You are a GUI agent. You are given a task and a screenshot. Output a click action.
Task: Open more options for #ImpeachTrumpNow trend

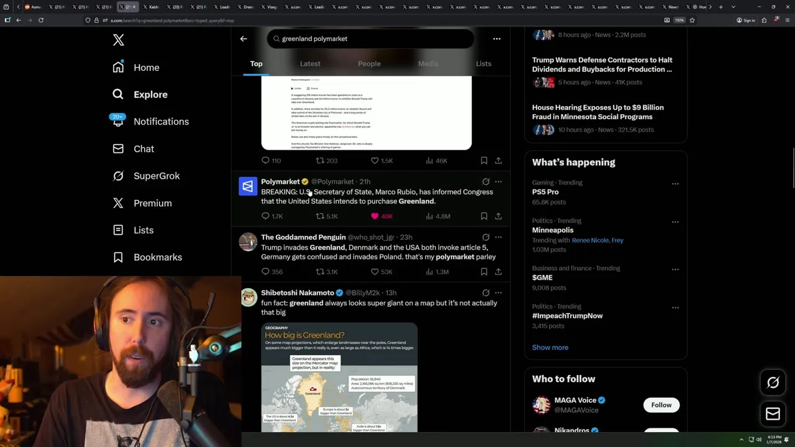(675, 307)
